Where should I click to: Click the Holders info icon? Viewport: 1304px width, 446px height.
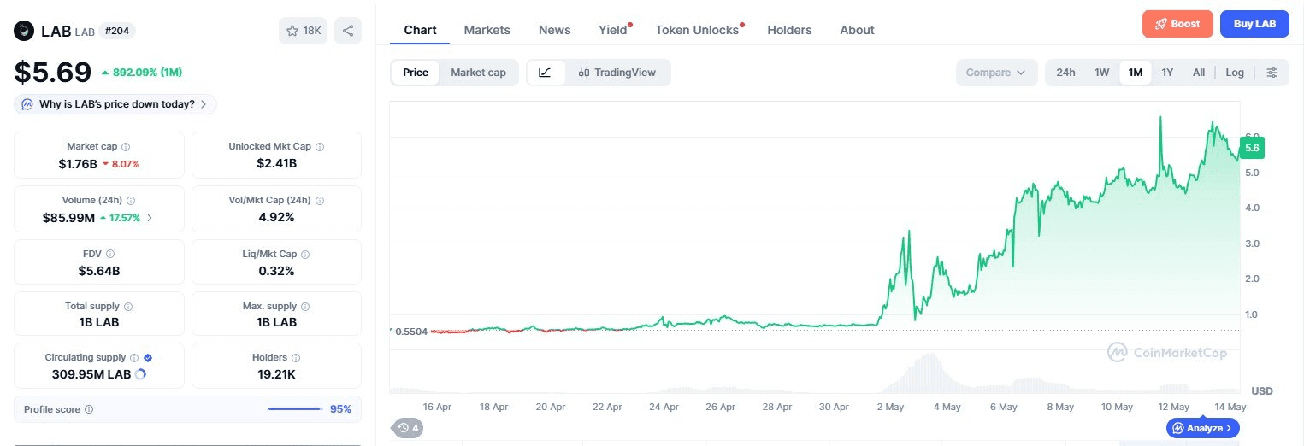pyautogui.click(x=296, y=358)
